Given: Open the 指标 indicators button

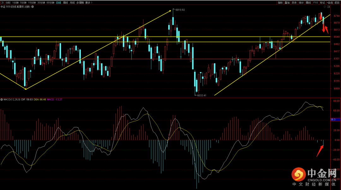Looking at the screenshot, I should tap(280, 3).
